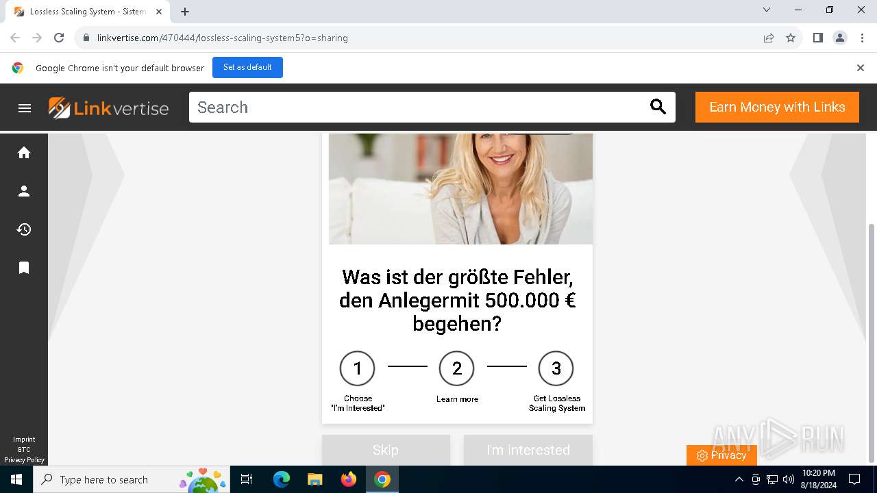Click the browser address bar URL
The image size is (877, 493).
click(223, 38)
